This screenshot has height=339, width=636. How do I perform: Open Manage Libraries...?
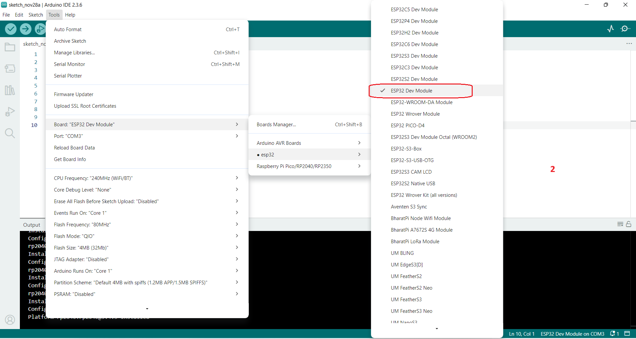pos(147,52)
